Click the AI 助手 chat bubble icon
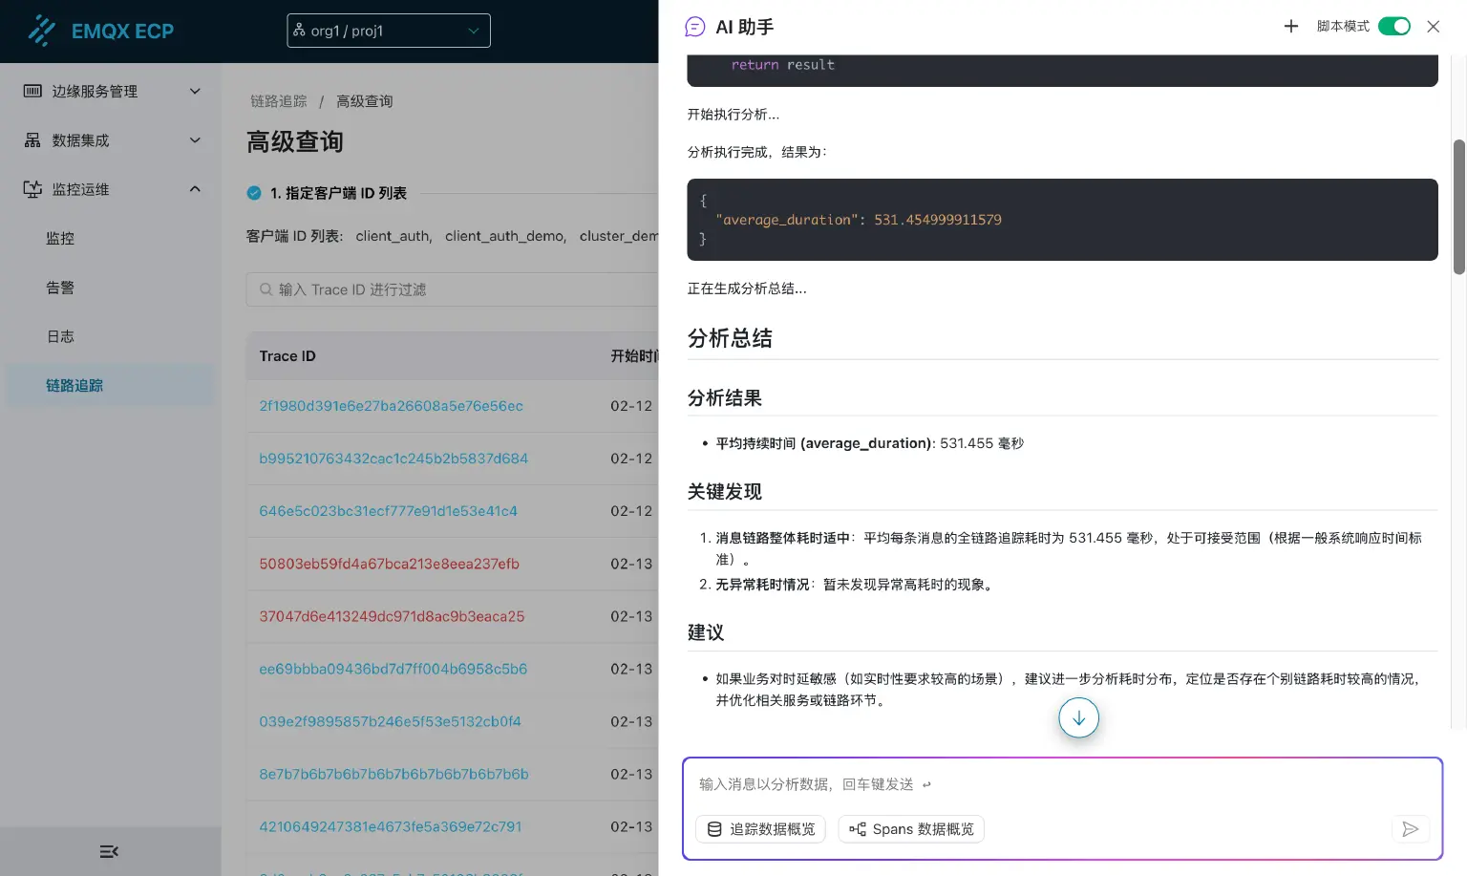This screenshot has height=876, width=1467. (x=693, y=27)
